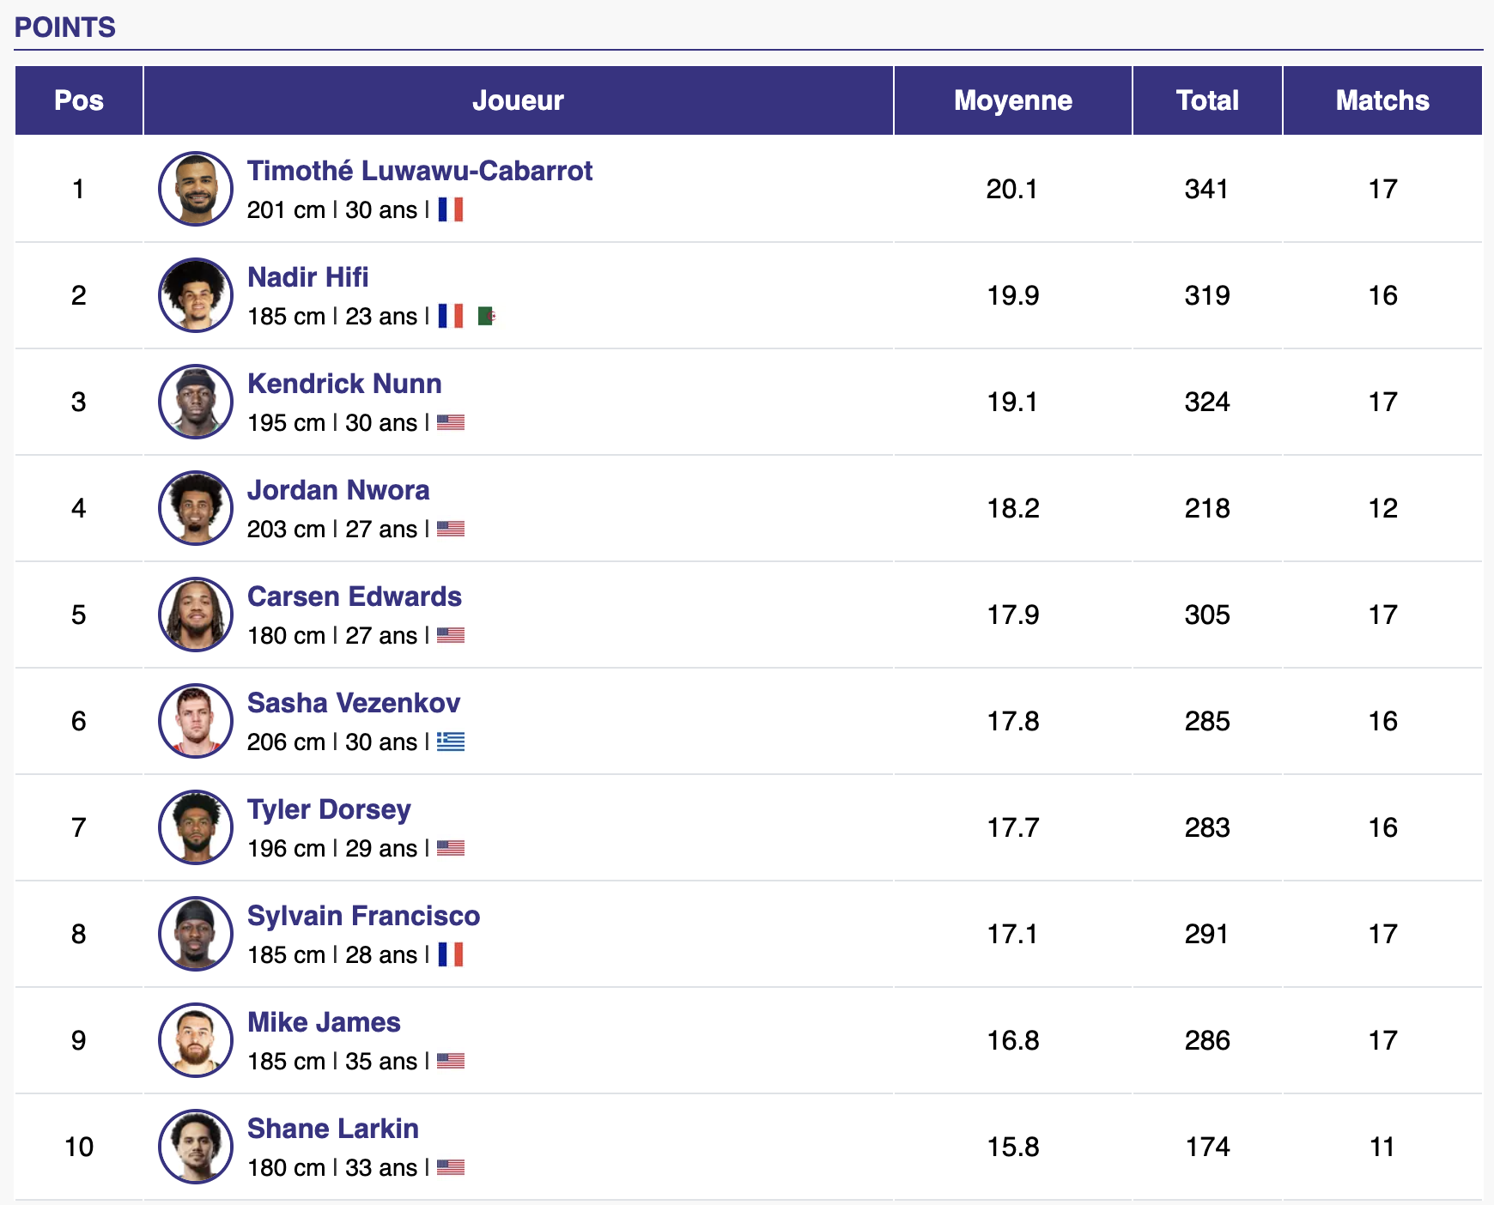Click the Moyenne column header
The width and height of the screenshot is (1494, 1205).
coord(1013,100)
